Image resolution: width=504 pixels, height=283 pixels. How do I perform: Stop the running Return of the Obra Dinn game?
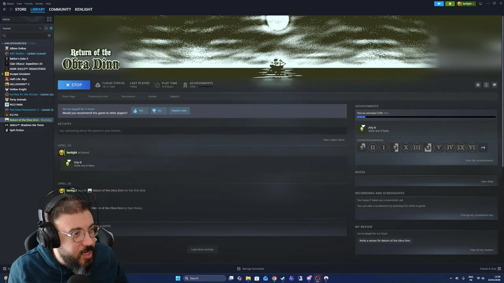click(74, 85)
